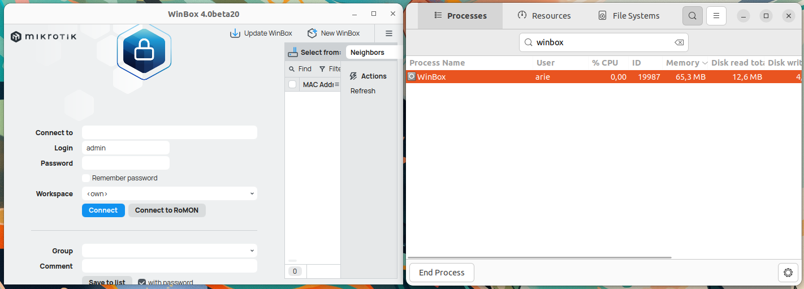Tick the neighbors table select-all checkbox
Image resolution: width=804 pixels, height=289 pixels.
coord(292,84)
